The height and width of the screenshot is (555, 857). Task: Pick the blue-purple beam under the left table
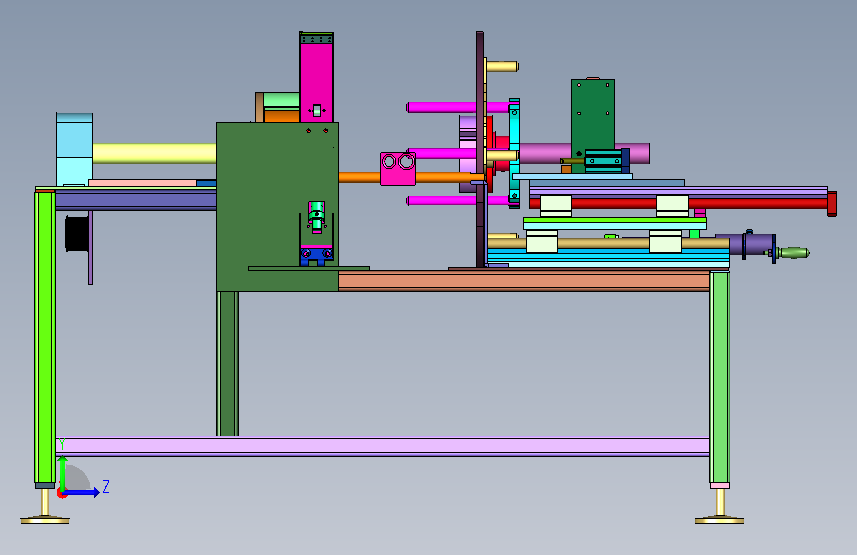[x=136, y=199]
